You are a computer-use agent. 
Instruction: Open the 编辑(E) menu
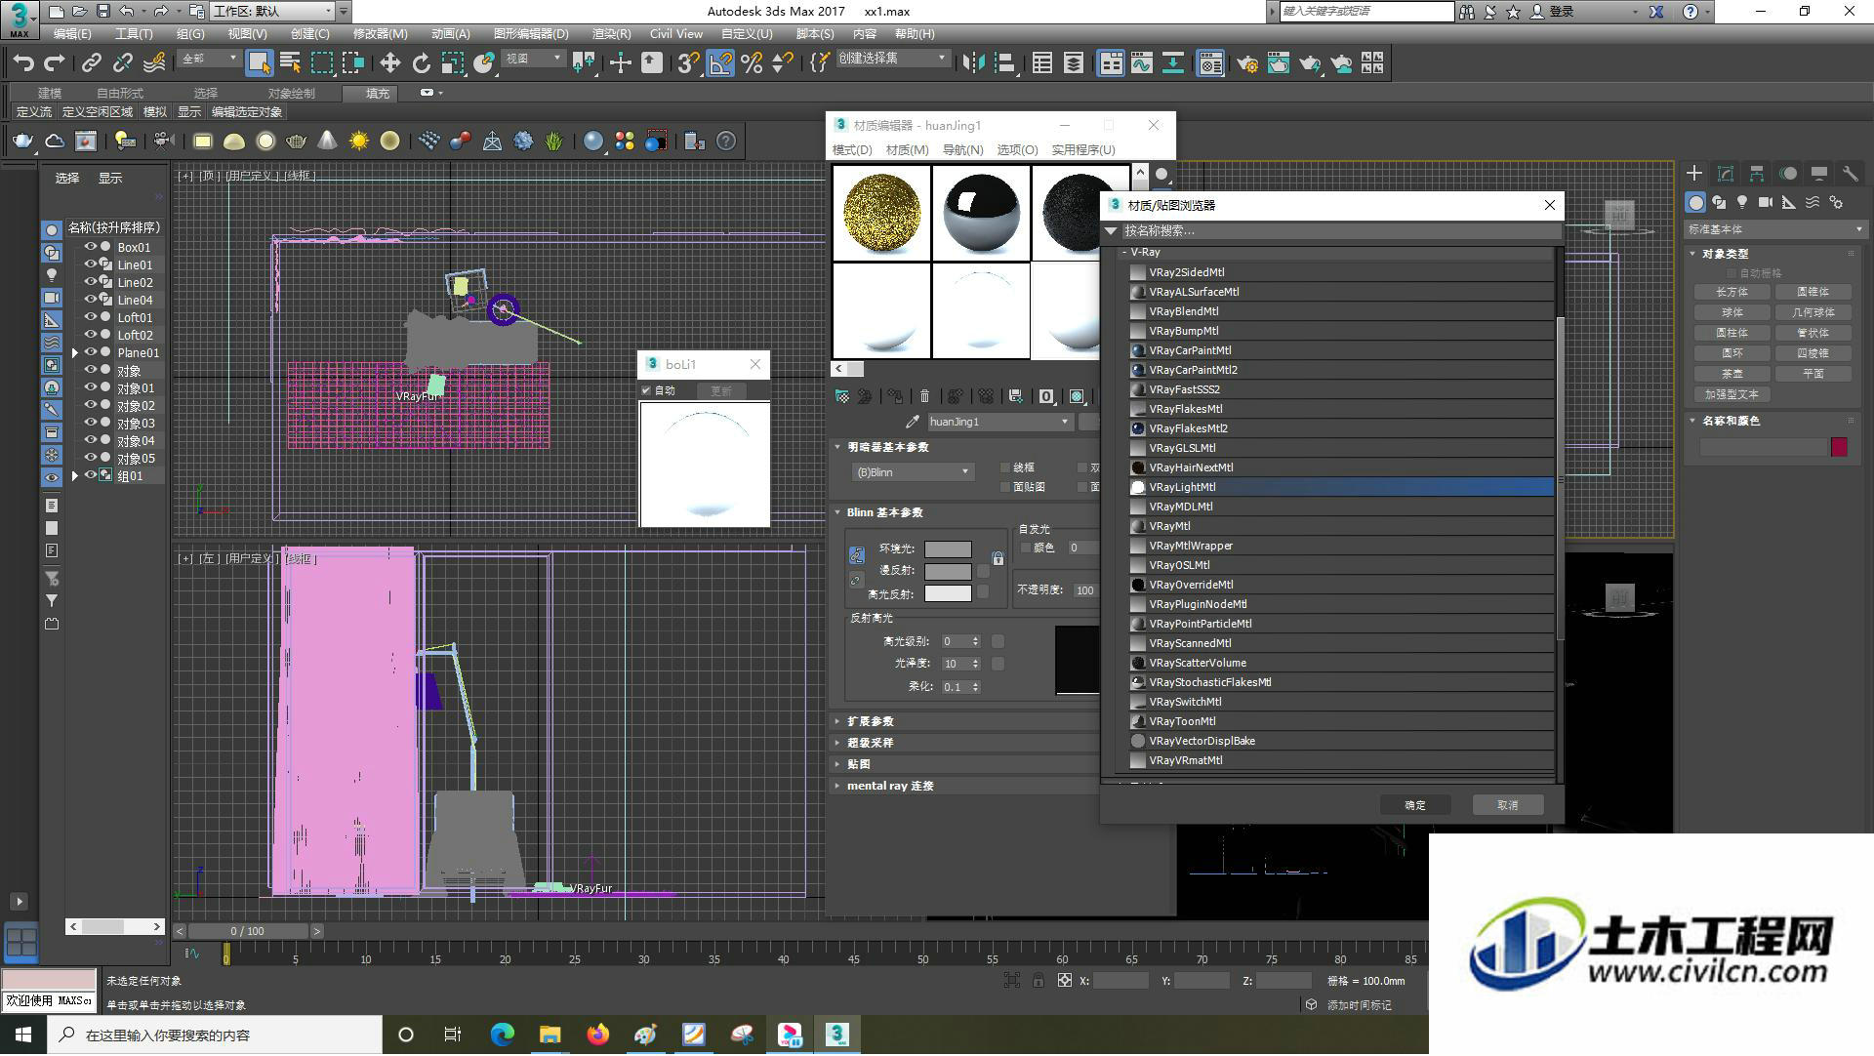tap(72, 34)
